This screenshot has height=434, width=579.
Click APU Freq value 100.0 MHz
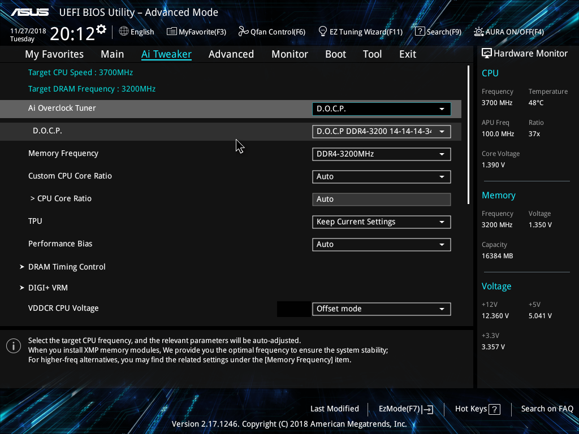click(498, 134)
